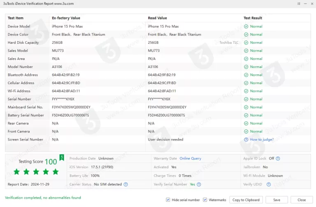Open Online Query warranty link
This screenshot has height=207, width=316.
(x=190, y=158)
